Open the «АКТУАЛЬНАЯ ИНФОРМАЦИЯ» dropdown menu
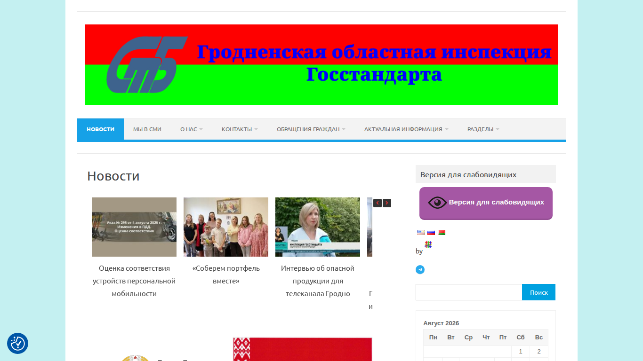 tap(406, 129)
